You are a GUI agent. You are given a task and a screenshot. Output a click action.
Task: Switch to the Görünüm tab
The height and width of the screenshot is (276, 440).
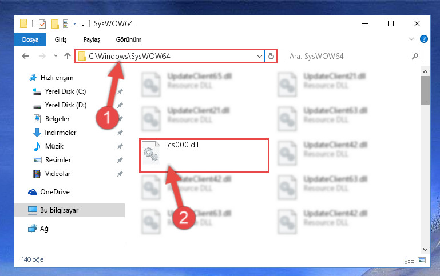pos(129,39)
